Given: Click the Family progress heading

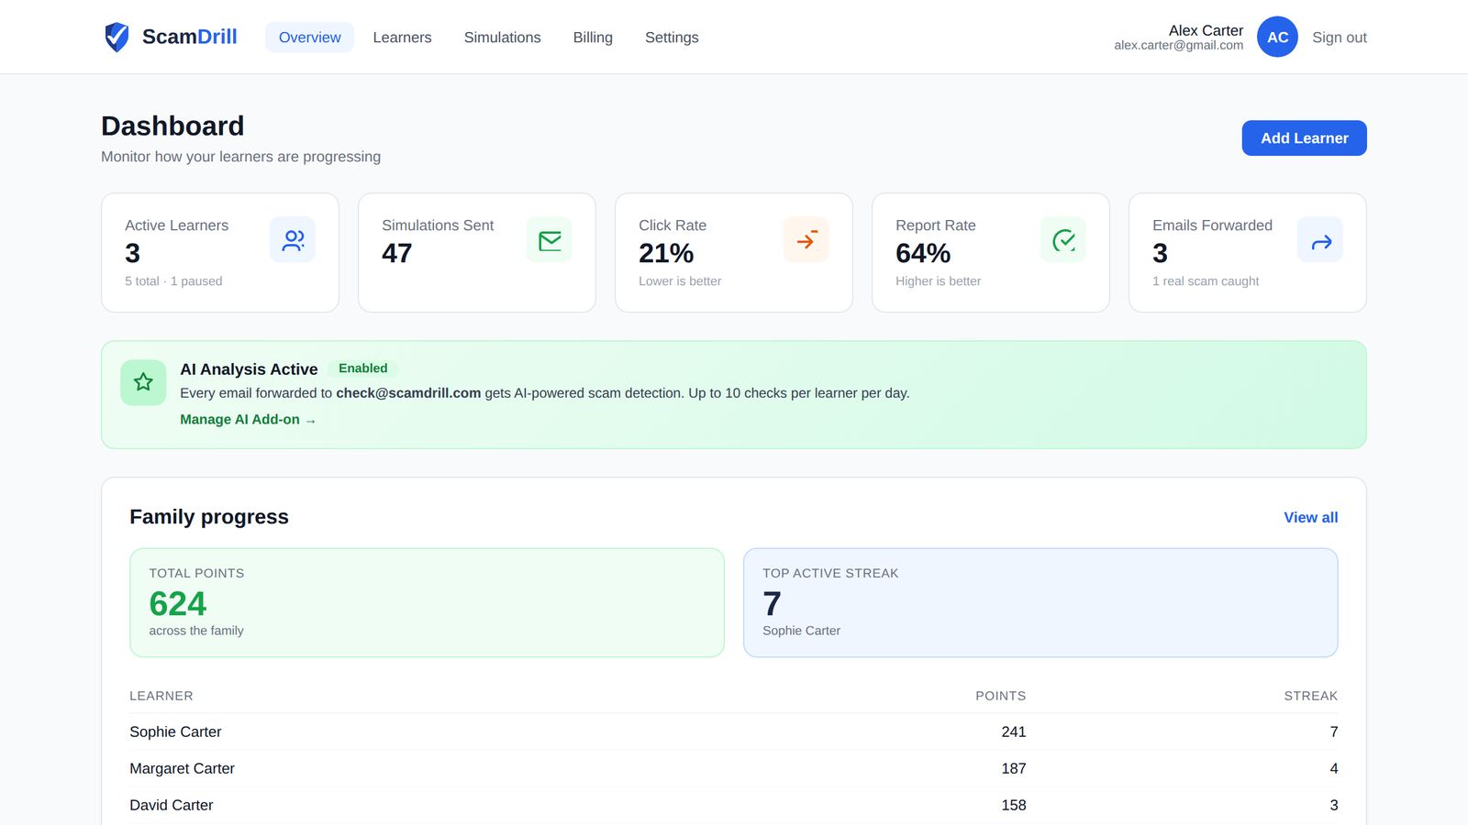Looking at the screenshot, I should (209, 517).
